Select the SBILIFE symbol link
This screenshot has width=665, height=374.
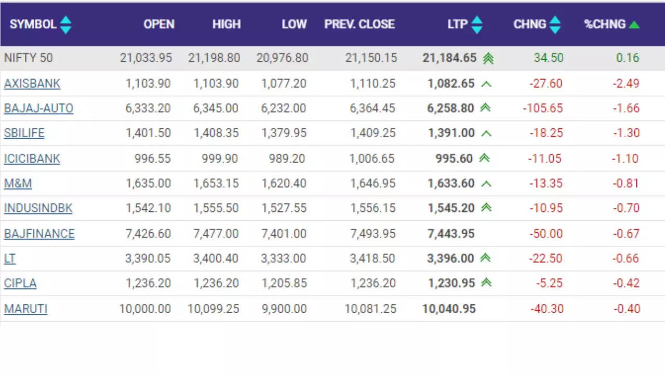tap(24, 133)
